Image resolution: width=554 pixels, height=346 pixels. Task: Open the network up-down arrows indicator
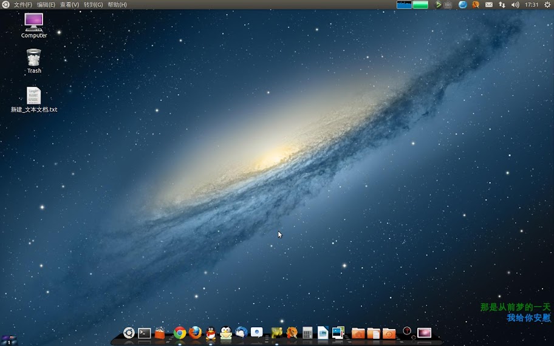pos(502,5)
